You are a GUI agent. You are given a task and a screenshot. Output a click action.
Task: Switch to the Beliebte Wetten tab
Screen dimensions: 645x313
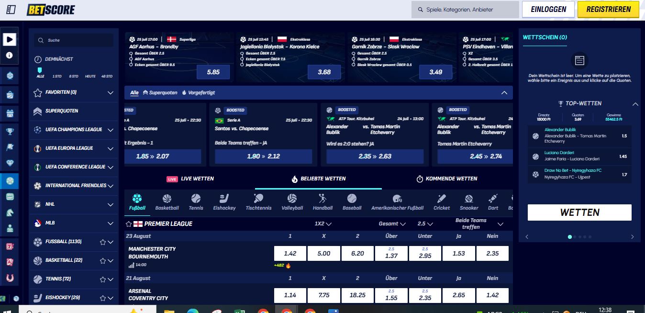pyautogui.click(x=318, y=179)
